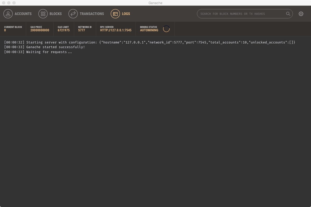The width and height of the screenshot is (311, 207).
Task: Open the Accounts tab
Action: 17,14
